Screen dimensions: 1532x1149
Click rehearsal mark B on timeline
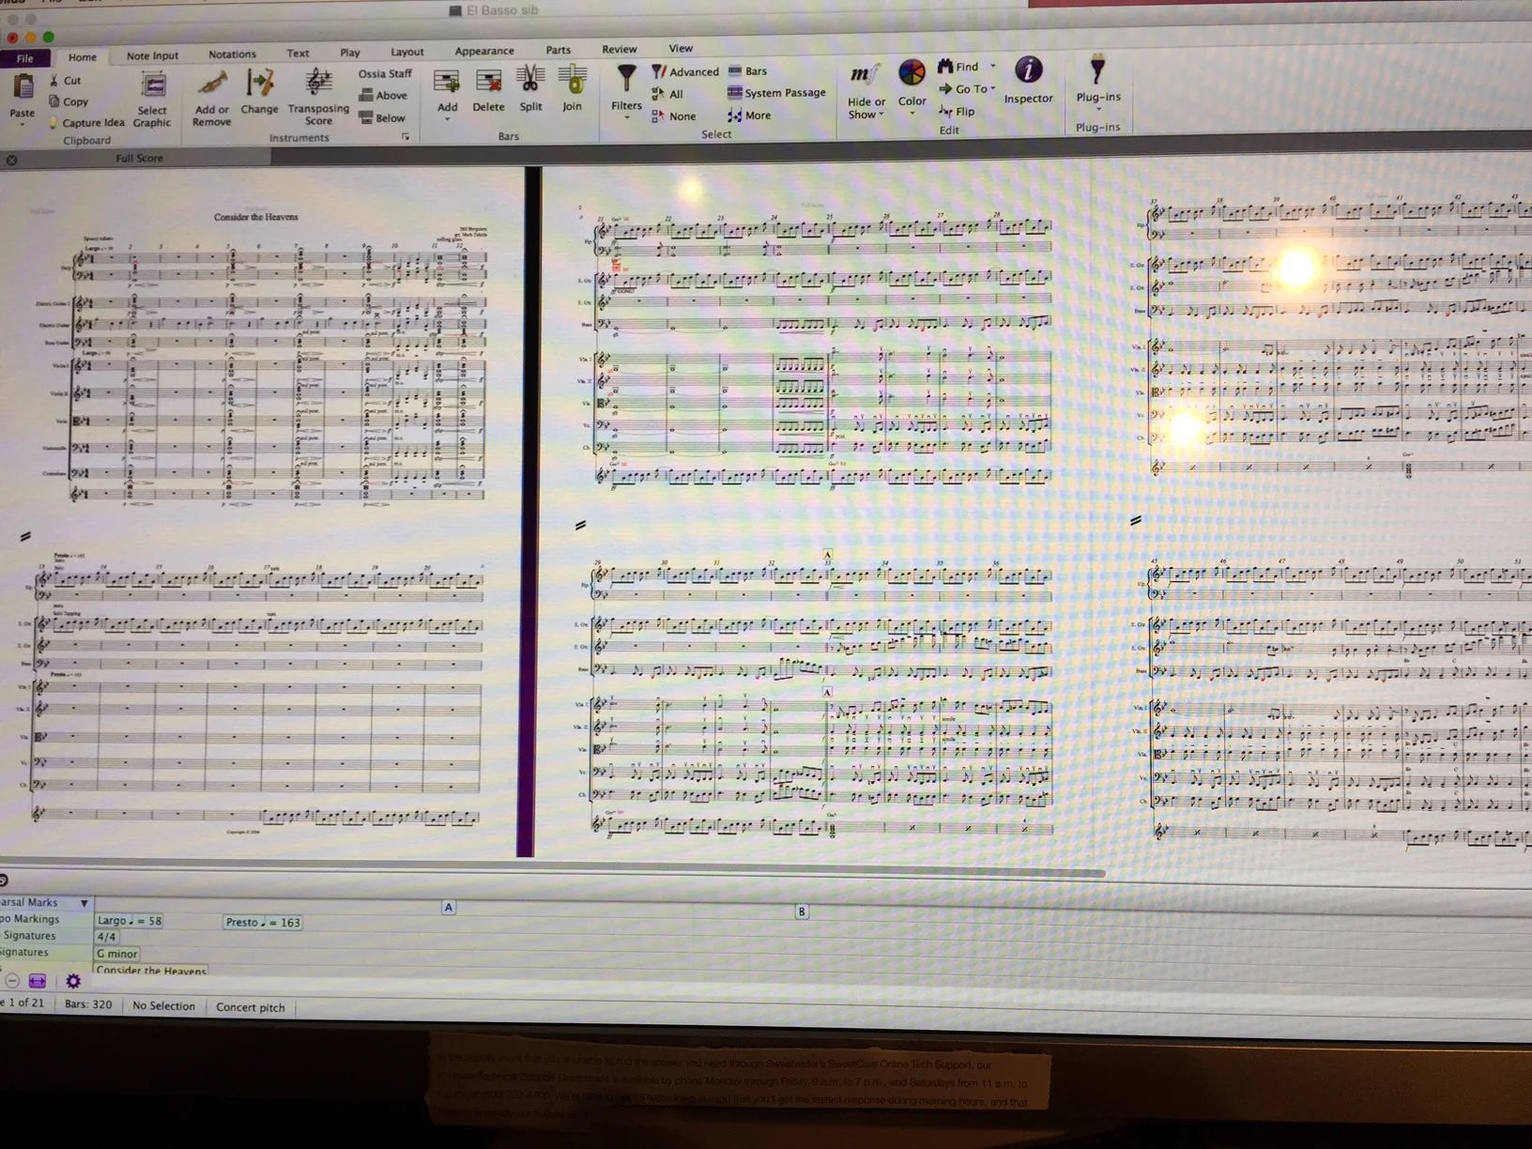801,912
